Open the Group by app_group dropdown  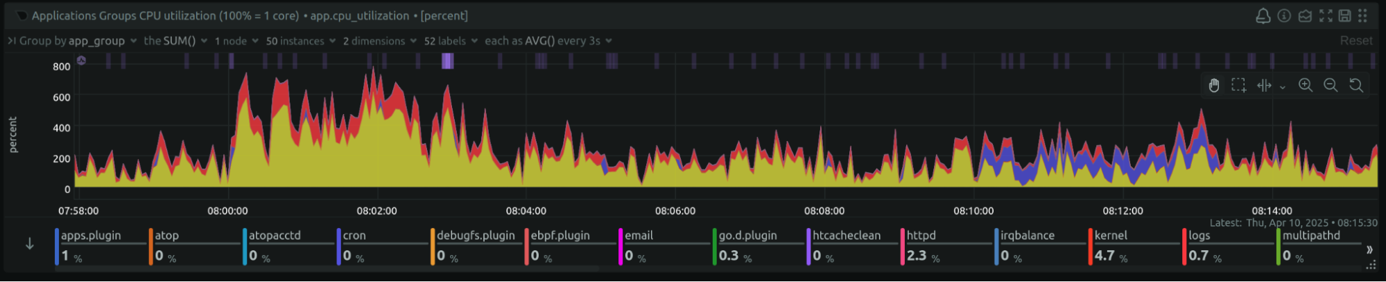click(78, 41)
